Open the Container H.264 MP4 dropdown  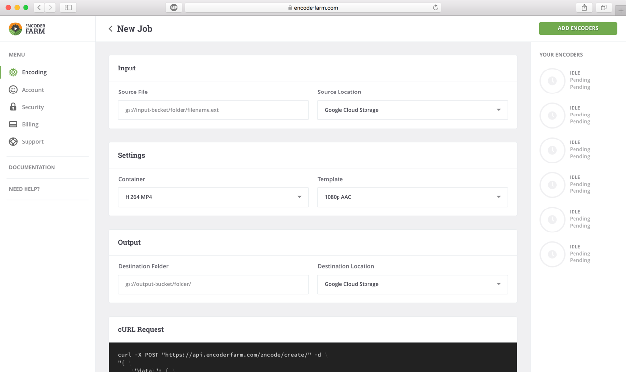(x=213, y=197)
